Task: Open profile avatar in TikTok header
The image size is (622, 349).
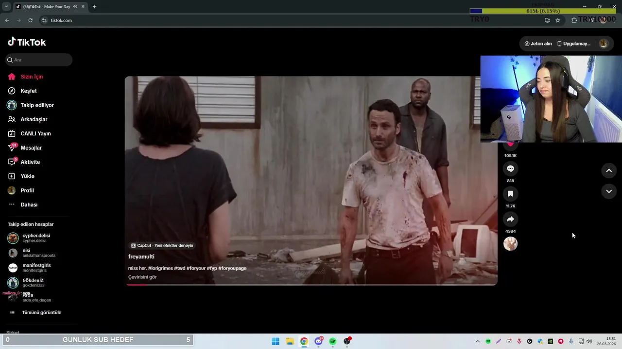Action: (604, 44)
